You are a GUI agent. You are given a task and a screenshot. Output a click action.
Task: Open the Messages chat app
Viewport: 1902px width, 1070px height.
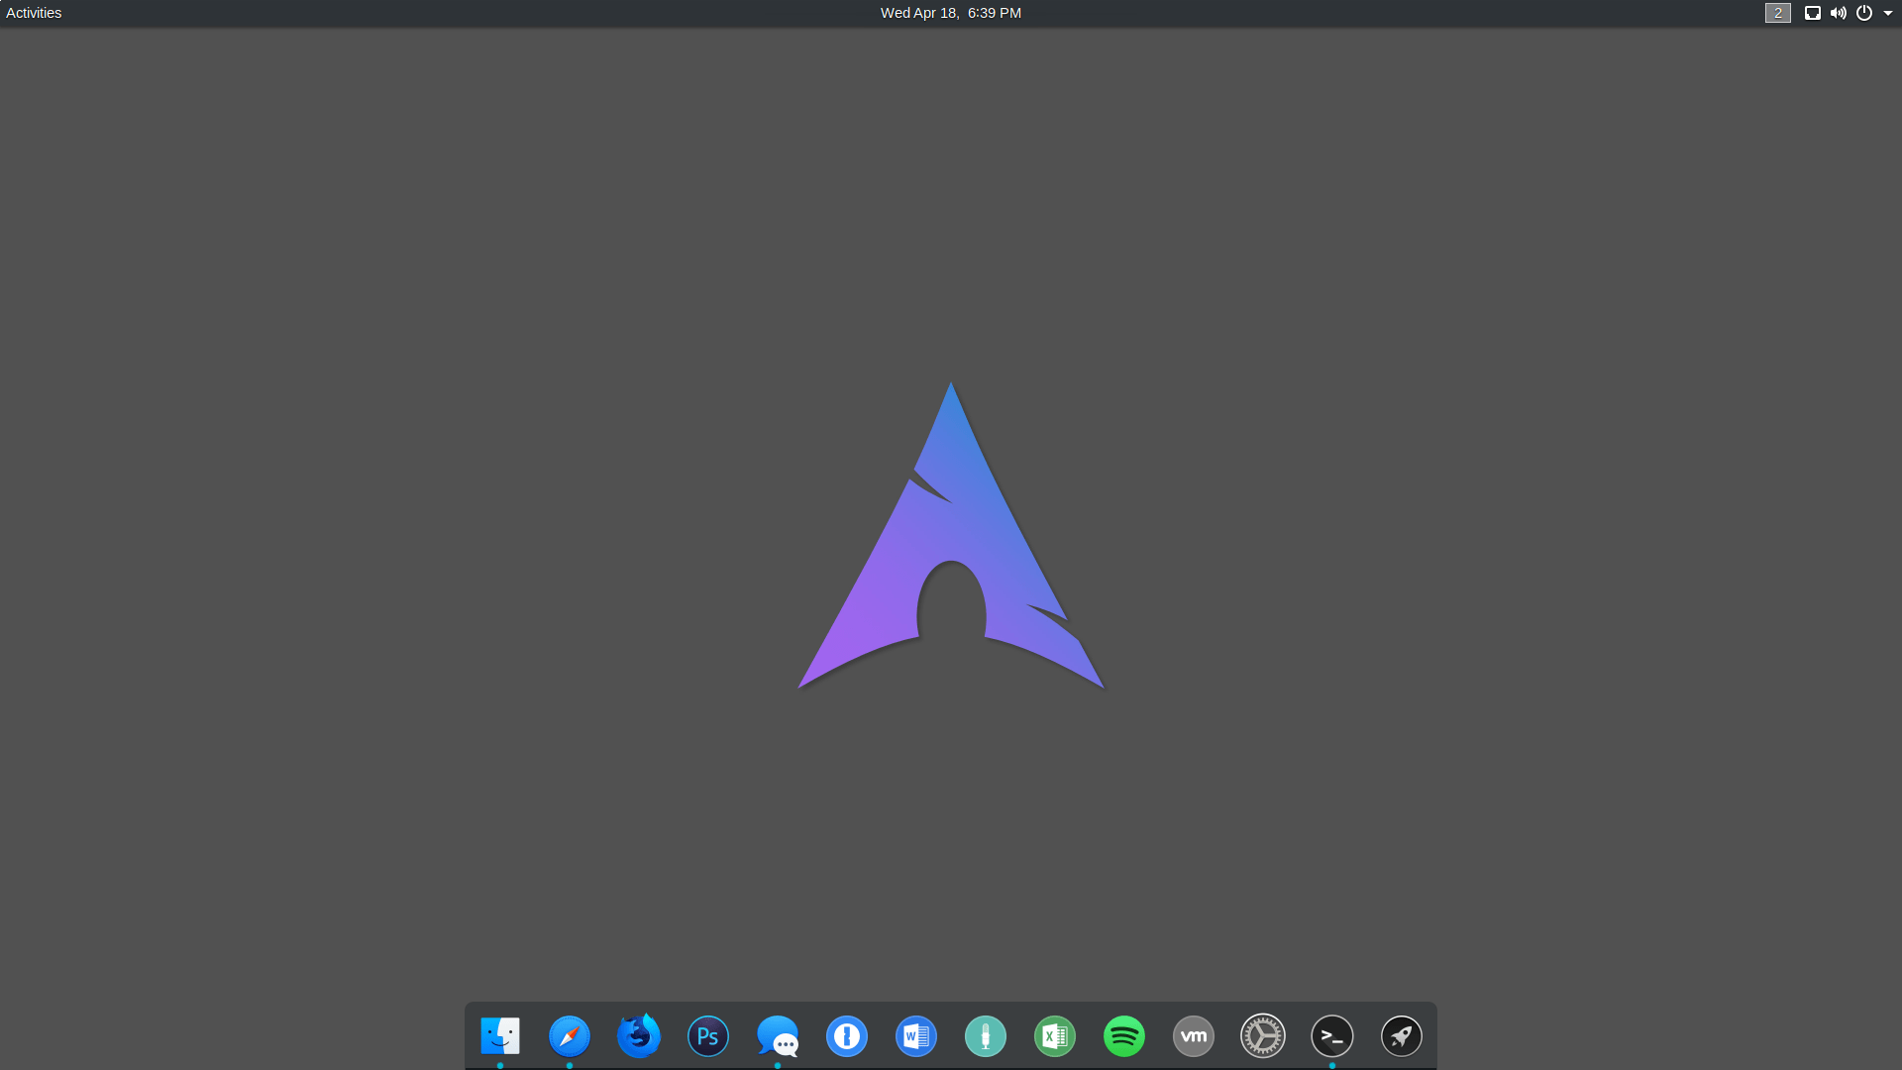[777, 1036]
